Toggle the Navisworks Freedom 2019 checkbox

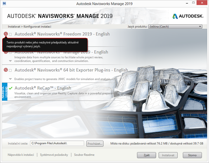pyautogui.click(x=11, y=34)
